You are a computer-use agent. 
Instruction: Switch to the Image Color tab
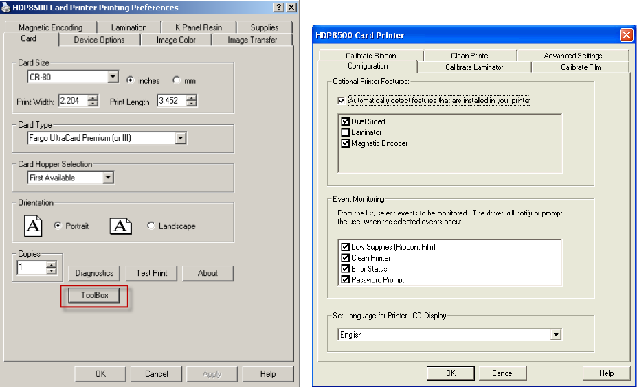point(176,40)
